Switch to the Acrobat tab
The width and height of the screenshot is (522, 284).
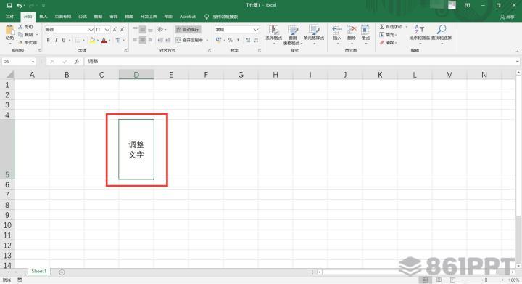188,16
